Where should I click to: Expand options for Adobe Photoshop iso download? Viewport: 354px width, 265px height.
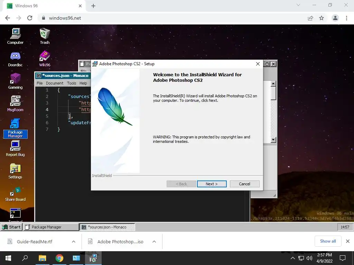(x=154, y=242)
